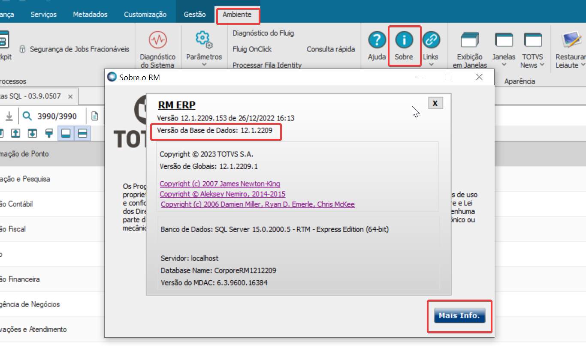Click the Sobre info icon

click(x=404, y=40)
